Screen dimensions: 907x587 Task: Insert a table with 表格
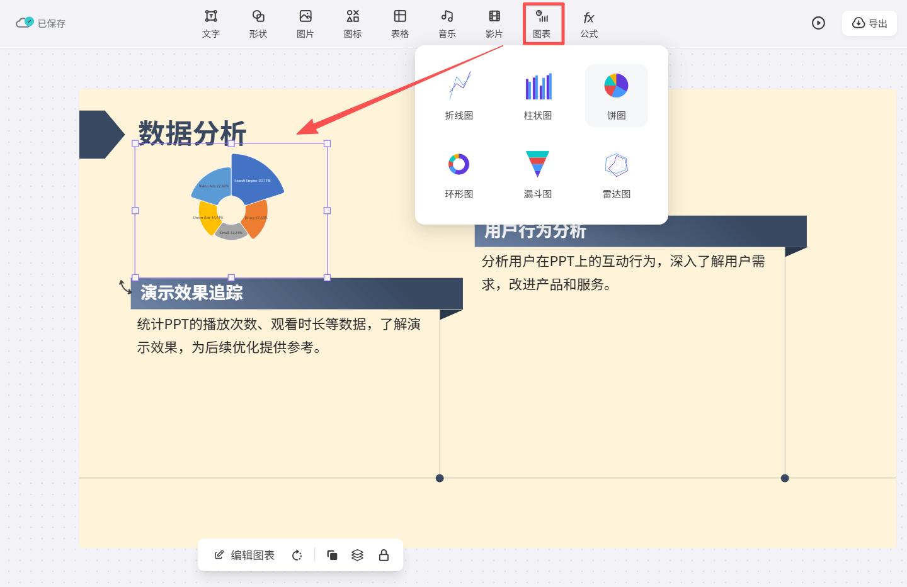click(400, 23)
